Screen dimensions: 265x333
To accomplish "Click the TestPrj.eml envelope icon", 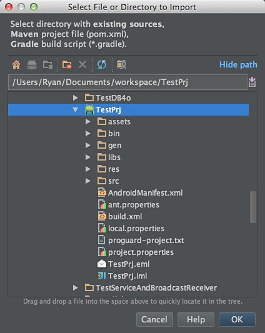I will pyautogui.click(x=102, y=264).
